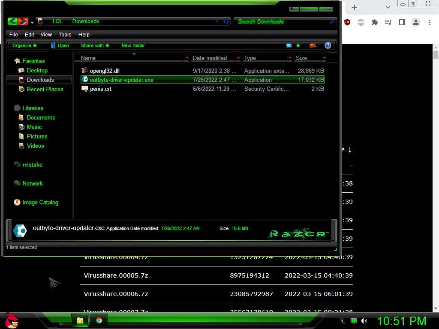The image size is (439, 329).
Task: Open Name column filter dropdown
Action: point(187,58)
